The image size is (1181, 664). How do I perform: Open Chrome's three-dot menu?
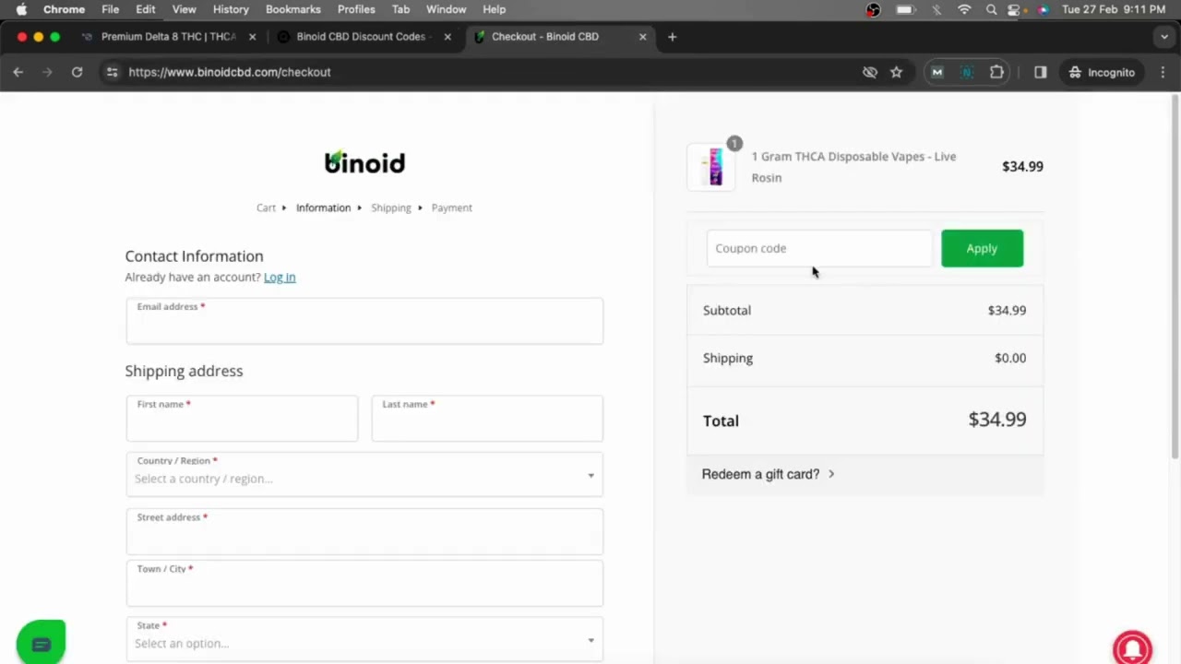click(1163, 72)
